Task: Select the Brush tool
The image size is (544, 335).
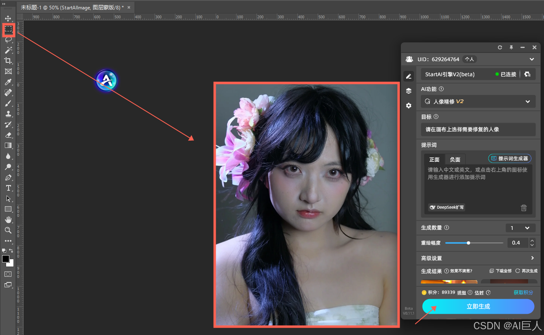Action: [8, 103]
